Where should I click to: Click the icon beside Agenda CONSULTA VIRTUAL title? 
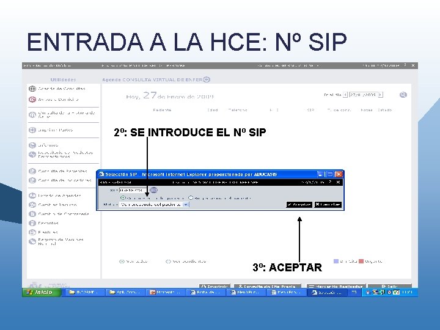[207, 79]
